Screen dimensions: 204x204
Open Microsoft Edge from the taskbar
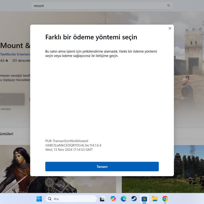[124, 199]
